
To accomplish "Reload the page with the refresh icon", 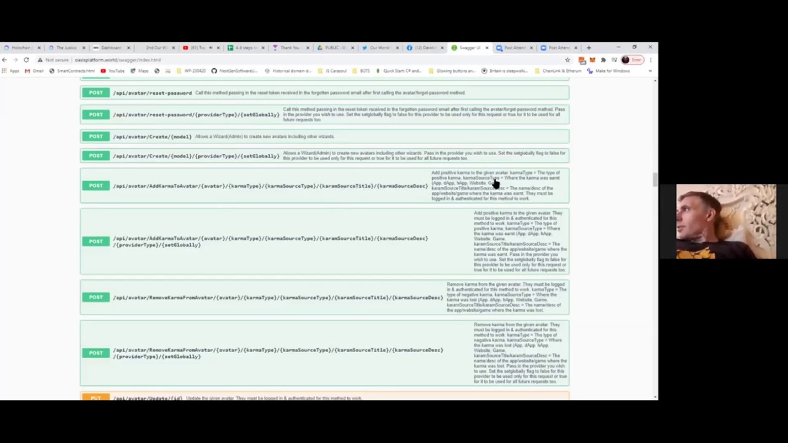I will pos(26,60).
